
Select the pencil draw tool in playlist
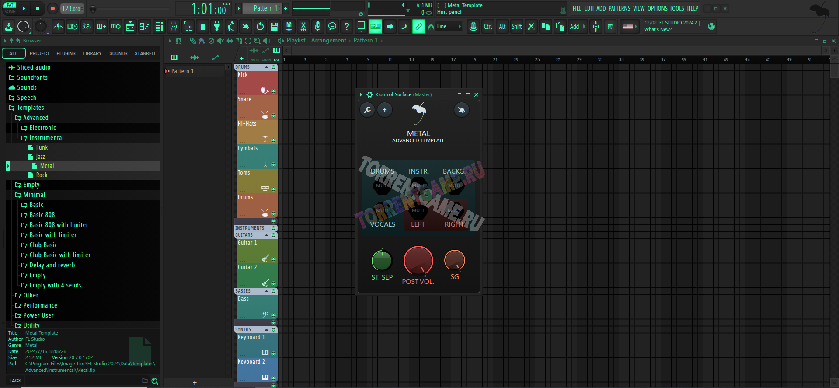point(192,41)
